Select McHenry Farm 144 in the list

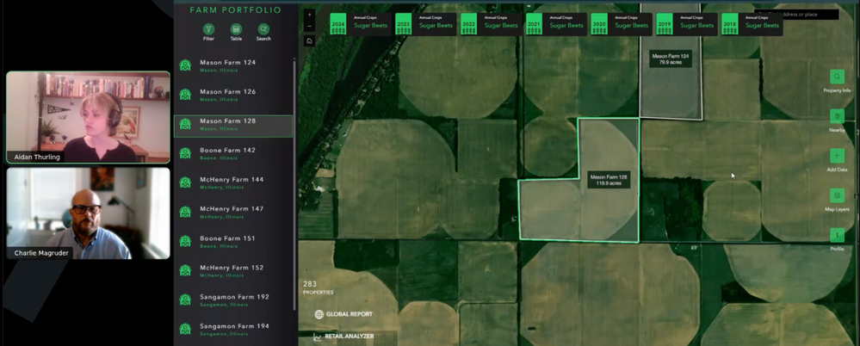coord(233,183)
